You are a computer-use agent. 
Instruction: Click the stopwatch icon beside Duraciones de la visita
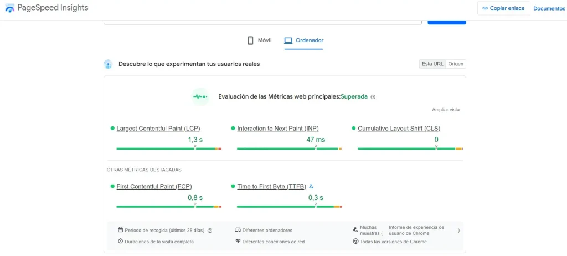[x=120, y=241]
